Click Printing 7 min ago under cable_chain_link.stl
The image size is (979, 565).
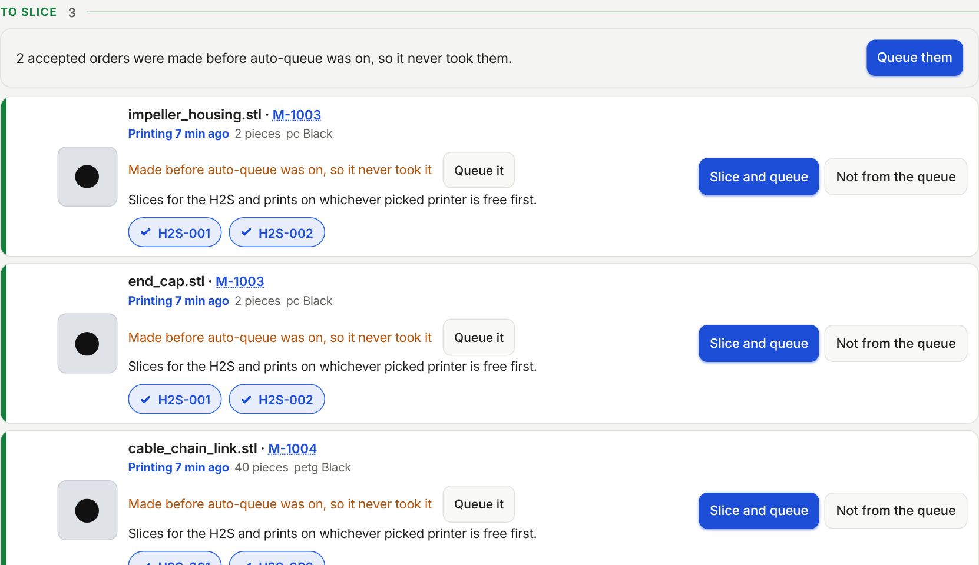pos(178,467)
